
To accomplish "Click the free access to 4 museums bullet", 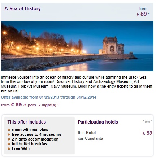I will [9, 134].
